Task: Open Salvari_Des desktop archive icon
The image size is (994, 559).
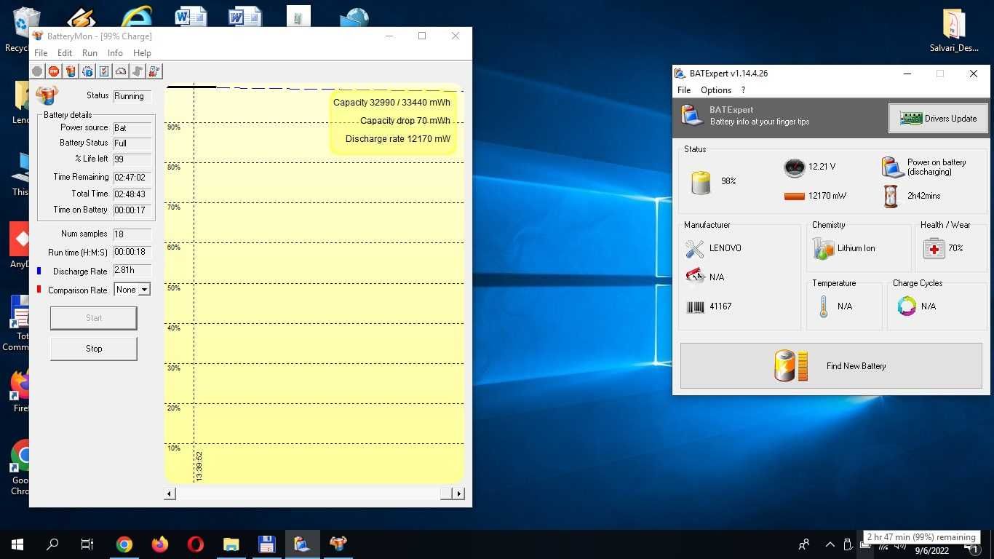Action: (x=954, y=31)
